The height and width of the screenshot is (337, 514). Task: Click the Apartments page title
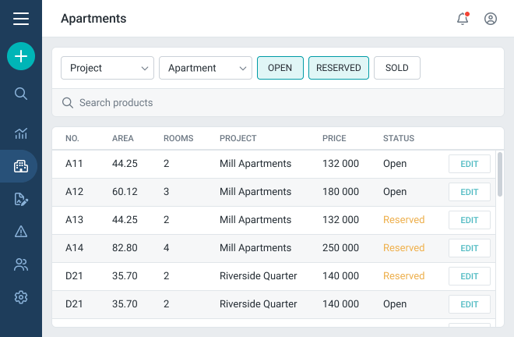[93, 19]
